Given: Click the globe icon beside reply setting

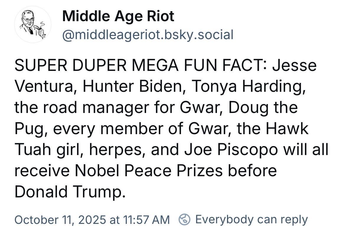Looking at the screenshot, I should (184, 219).
